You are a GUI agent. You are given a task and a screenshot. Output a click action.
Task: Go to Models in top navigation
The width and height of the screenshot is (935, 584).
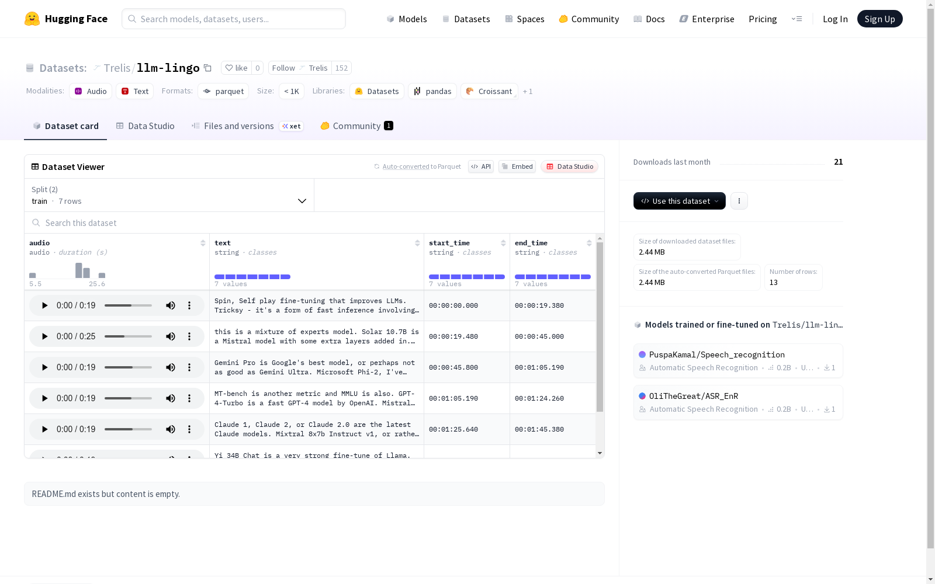coord(407,19)
